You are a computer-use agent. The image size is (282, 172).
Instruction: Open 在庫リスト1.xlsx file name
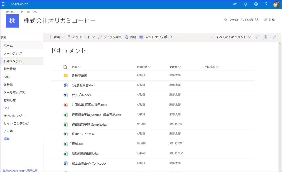coord(83,134)
